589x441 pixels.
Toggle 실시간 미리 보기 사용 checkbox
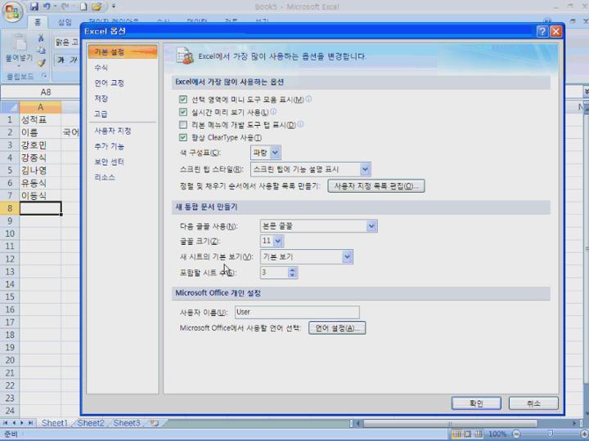183,112
